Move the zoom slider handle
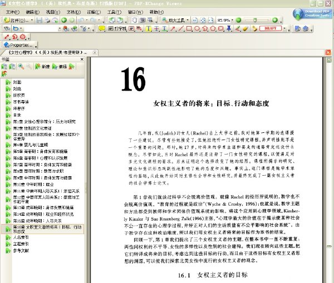 [x=255, y=20]
